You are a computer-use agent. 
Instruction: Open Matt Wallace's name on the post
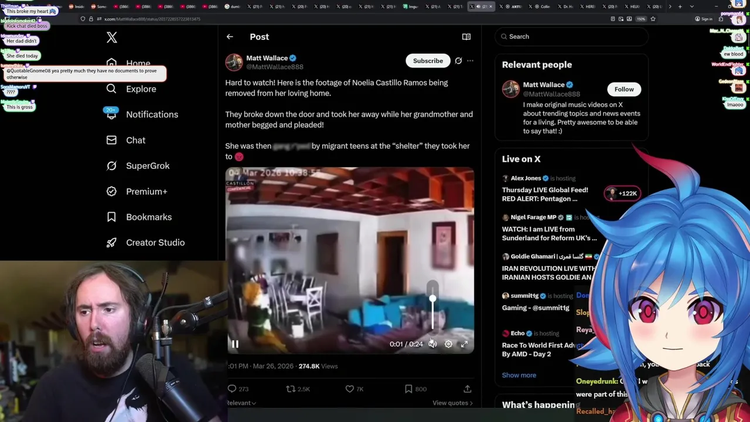click(x=267, y=58)
